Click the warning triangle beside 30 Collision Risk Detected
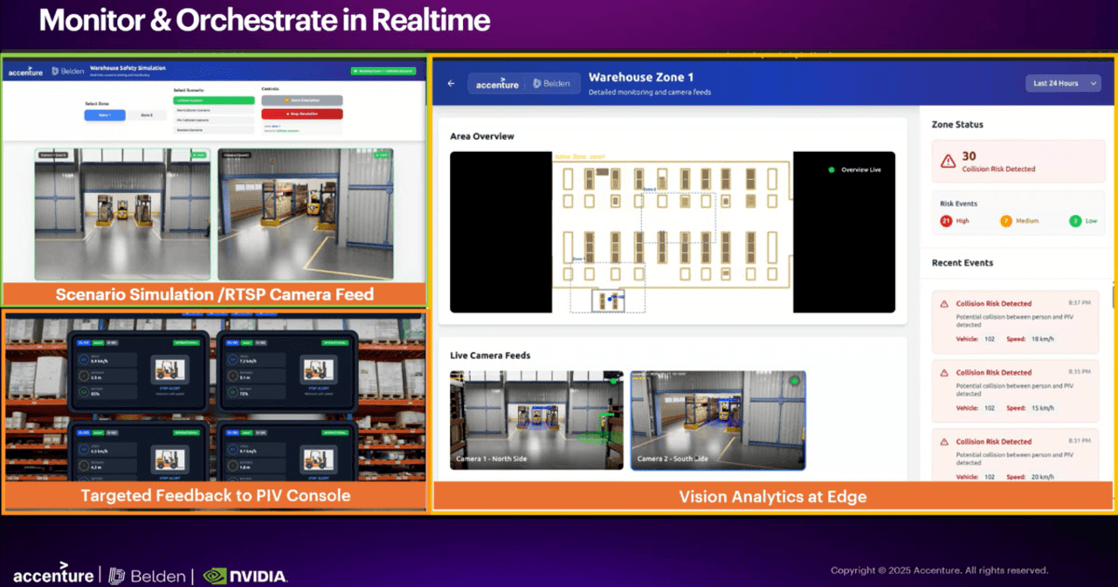This screenshot has height=587, width=1118. (946, 160)
